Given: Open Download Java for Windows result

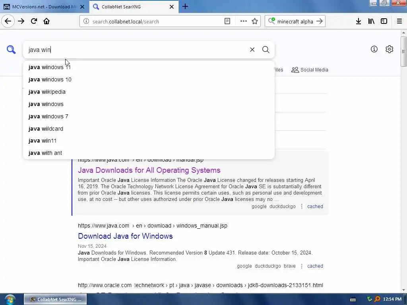Looking at the screenshot, I should click(125, 236).
